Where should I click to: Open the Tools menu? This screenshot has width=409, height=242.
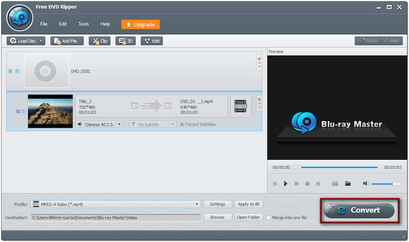coord(84,24)
